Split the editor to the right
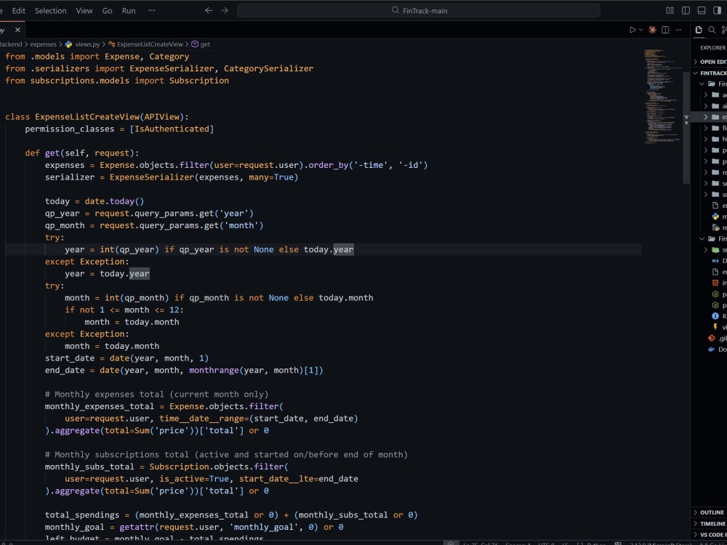This screenshot has width=727, height=545. point(665,30)
